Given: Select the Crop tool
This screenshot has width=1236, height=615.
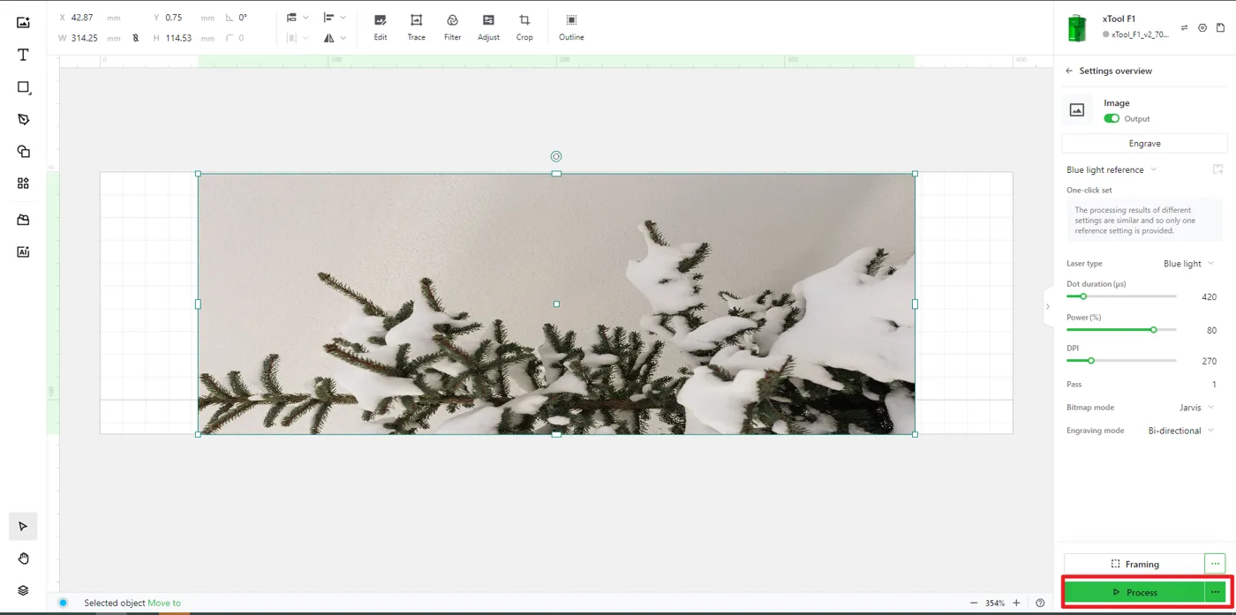Looking at the screenshot, I should (x=524, y=27).
